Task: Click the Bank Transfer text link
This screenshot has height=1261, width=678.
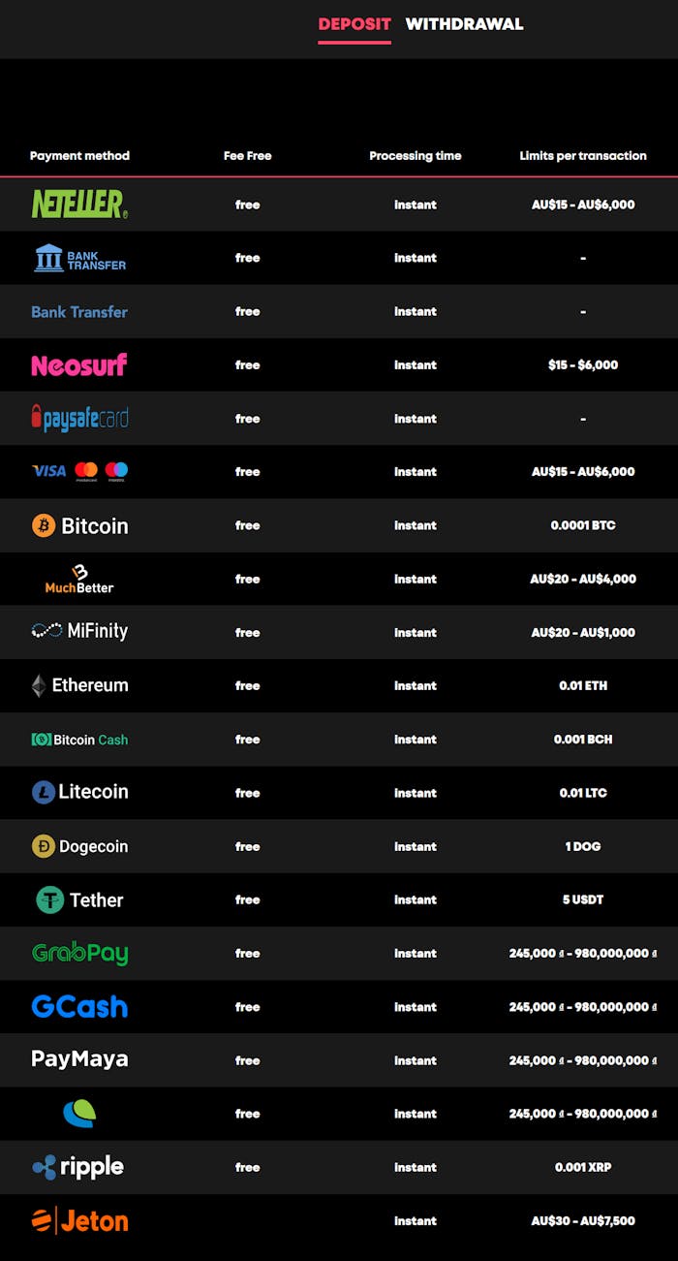Action: pyautogui.click(x=78, y=311)
